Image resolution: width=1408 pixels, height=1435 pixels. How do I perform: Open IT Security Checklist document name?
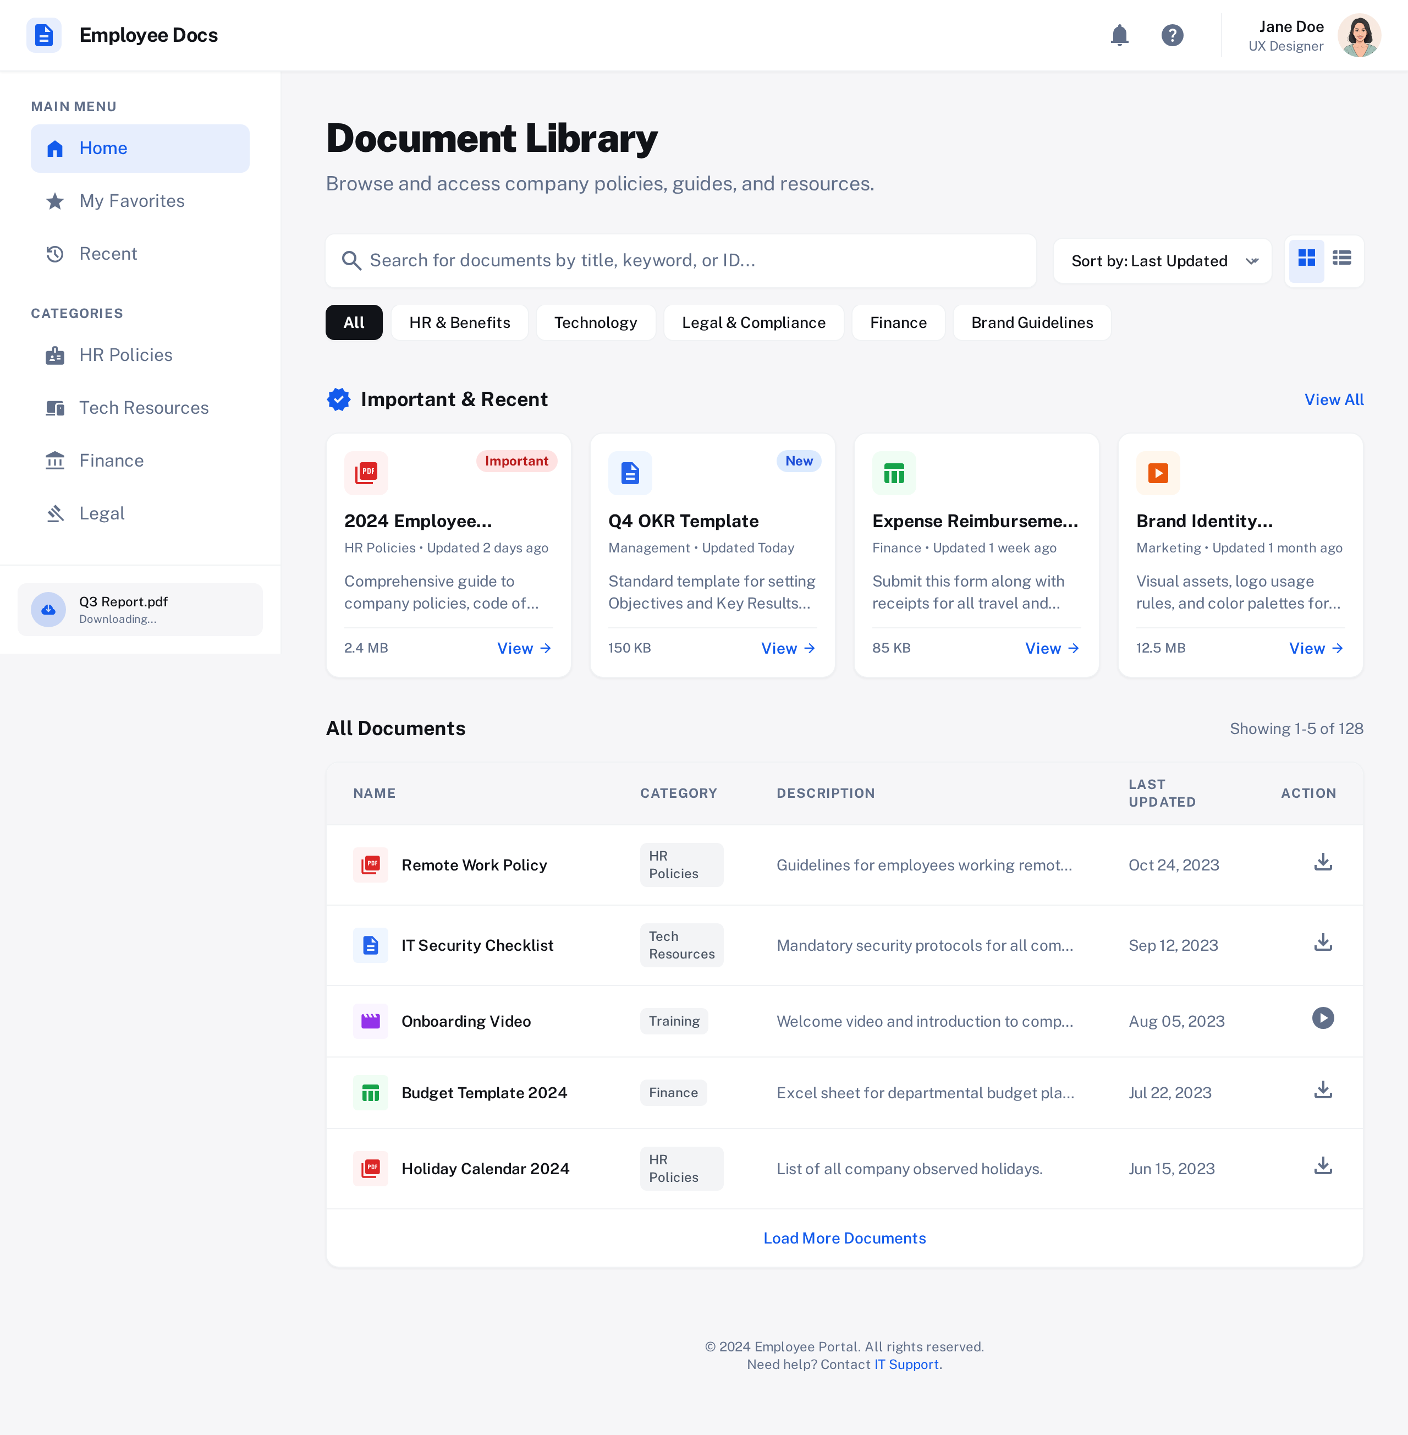click(x=477, y=945)
